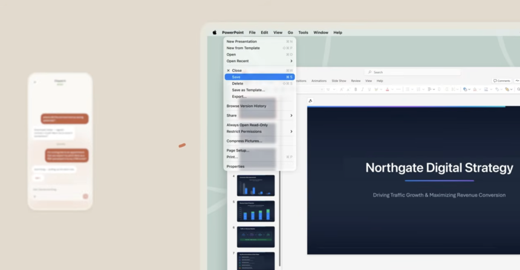
Task: Switch to the Animations ribbon tab
Action: point(319,81)
